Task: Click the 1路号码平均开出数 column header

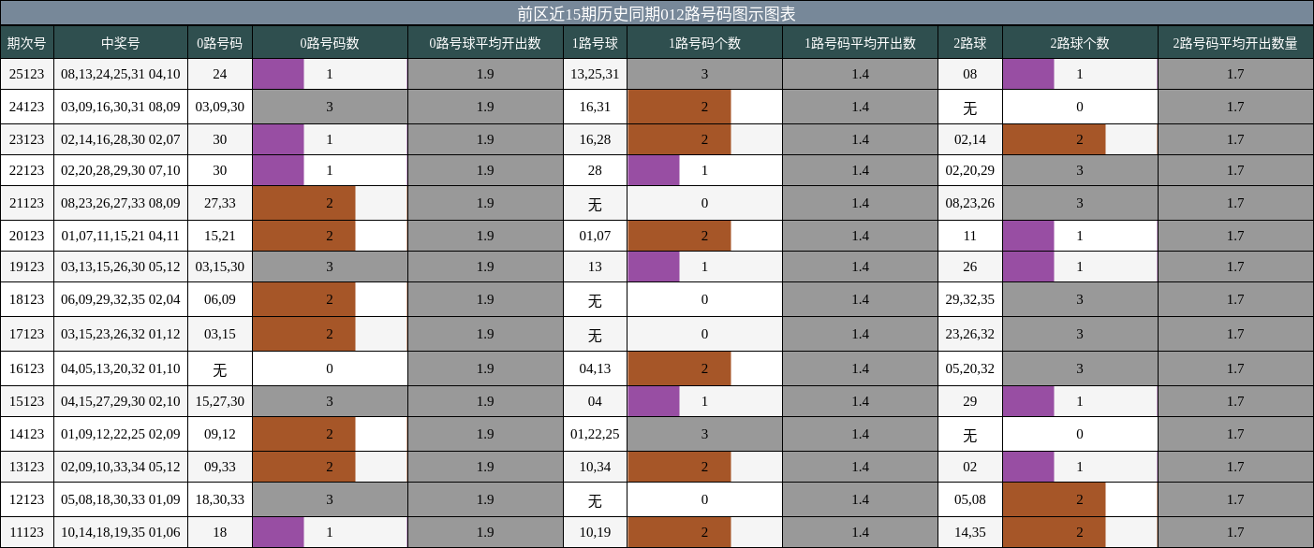Action: 860,43
